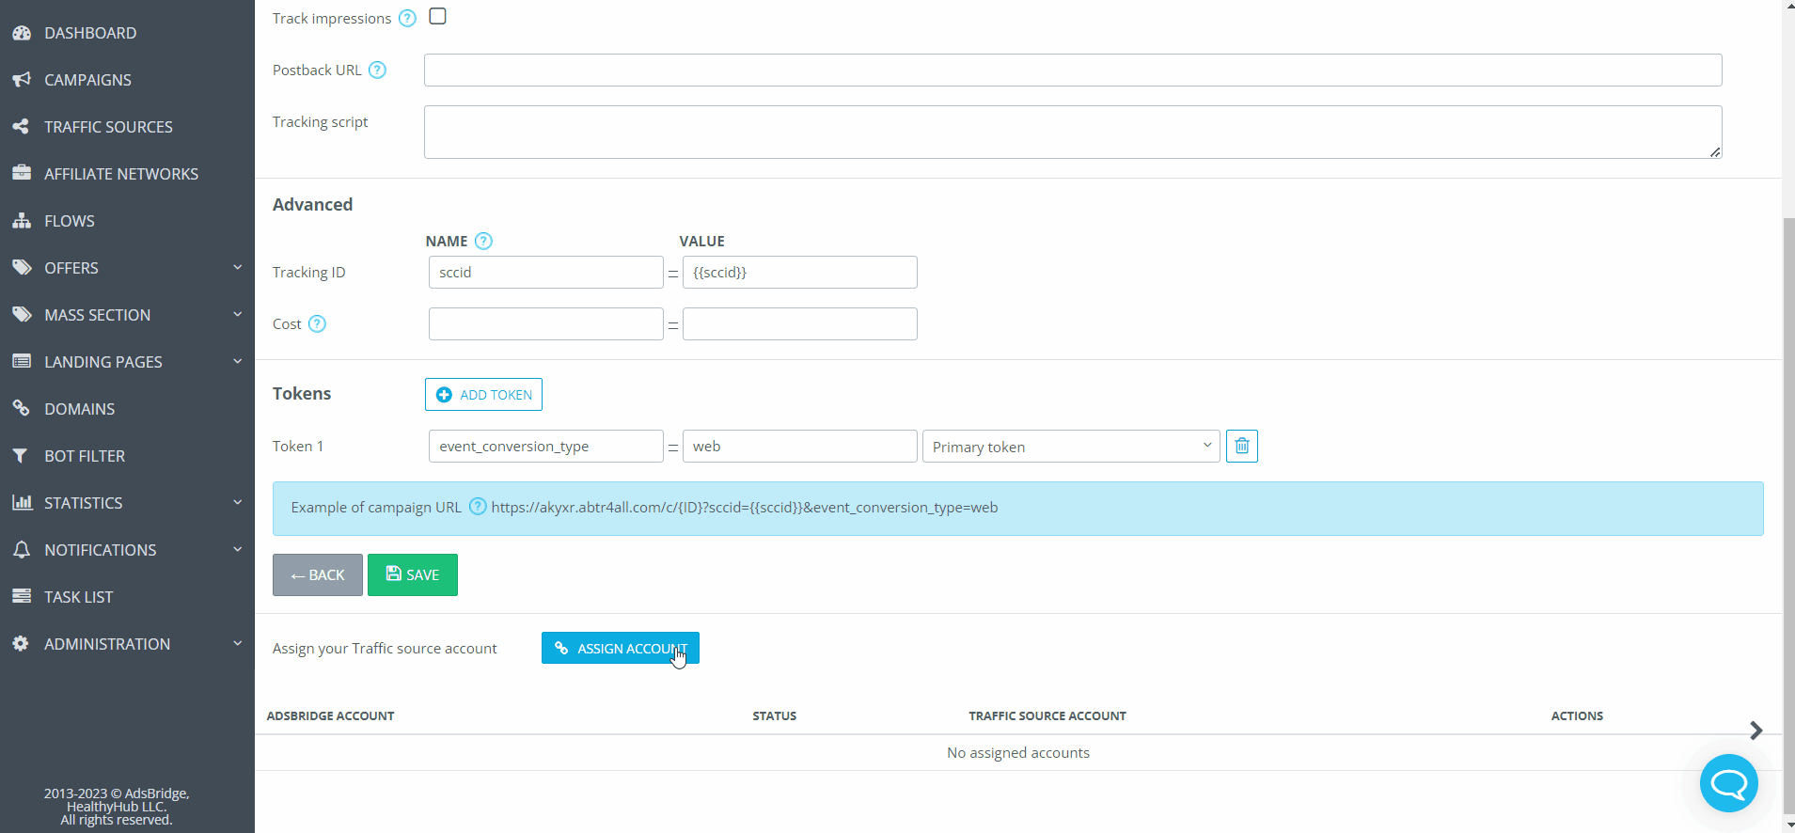Enable the Track impressions checkbox

(x=437, y=16)
